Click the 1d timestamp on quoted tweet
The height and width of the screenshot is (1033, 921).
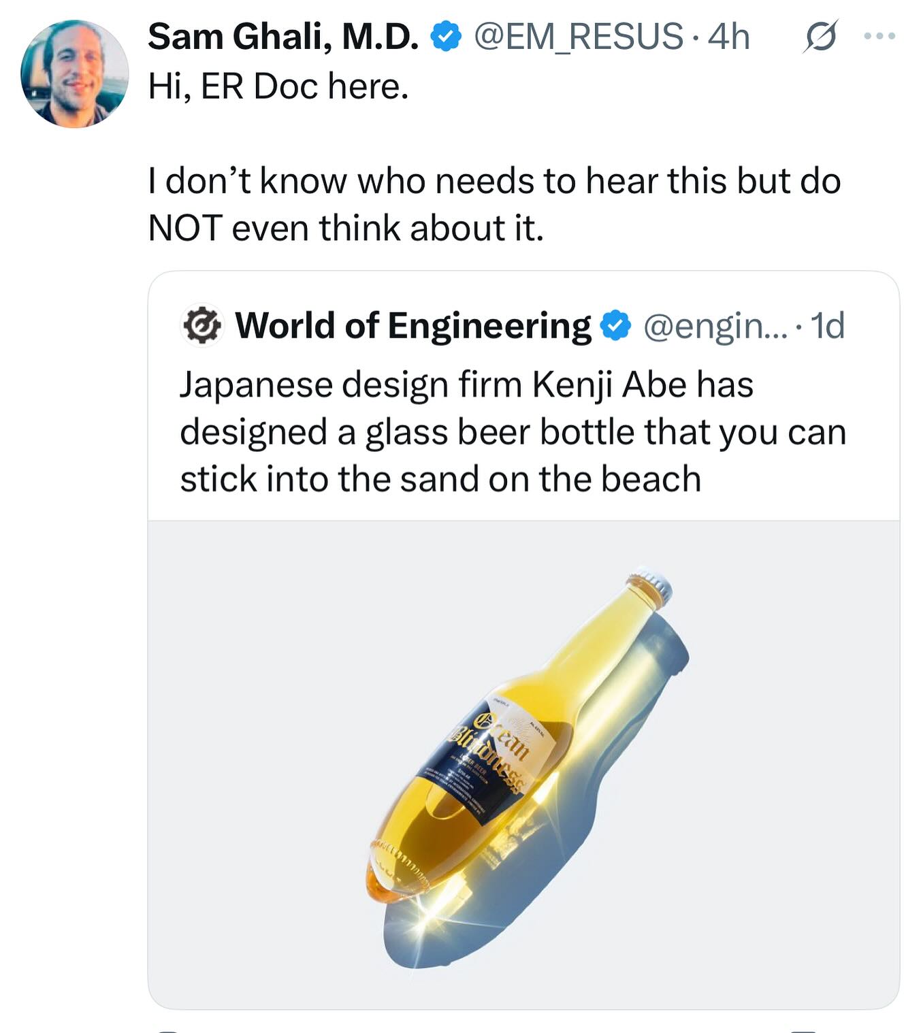tap(828, 325)
